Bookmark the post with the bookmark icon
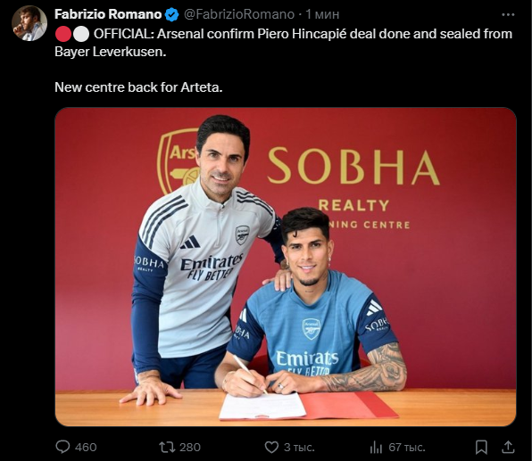This screenshot has width=532, height=461. coord(481,447)
